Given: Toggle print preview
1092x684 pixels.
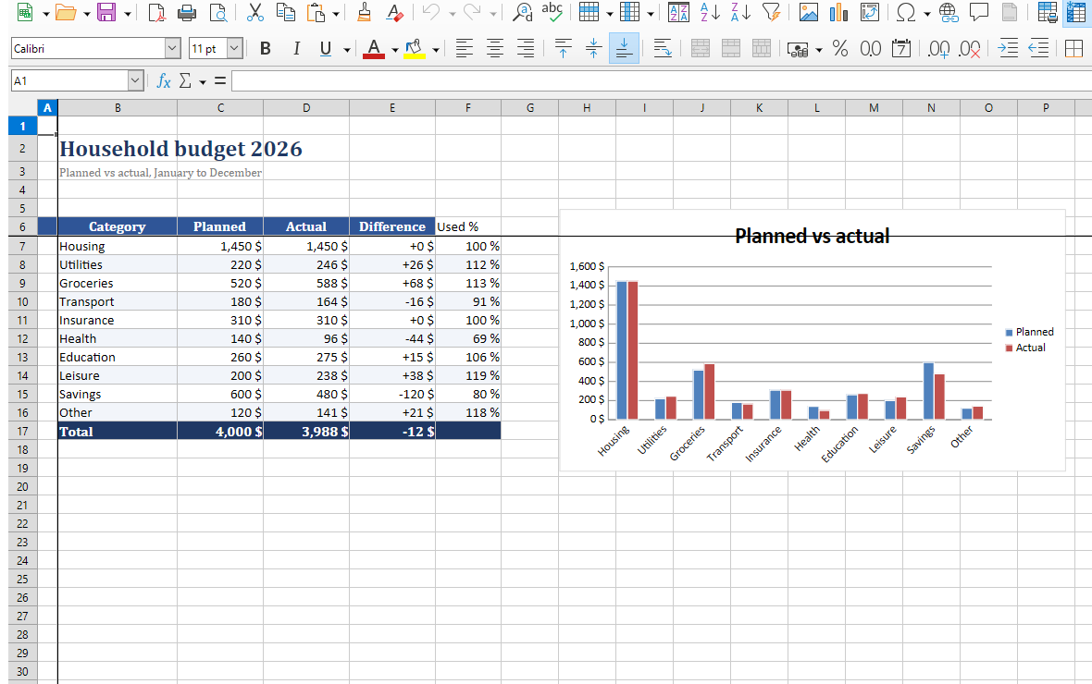Looking at the screenshot, I should click(x=218, y=12).
